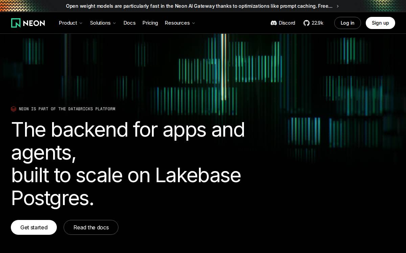Open the Pricing page link
This screenshot has width=406, height=253.
(150, 23)
